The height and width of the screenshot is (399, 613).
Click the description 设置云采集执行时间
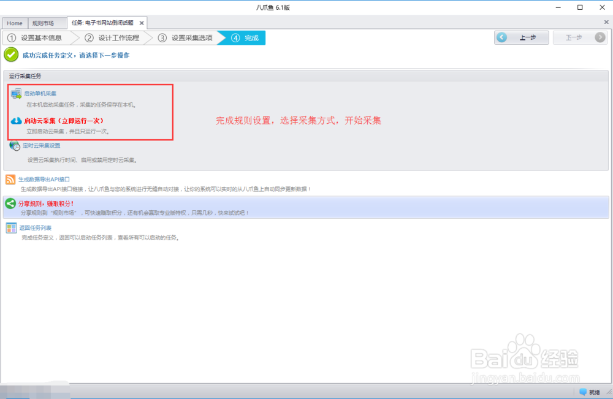[x=83, y=160]
